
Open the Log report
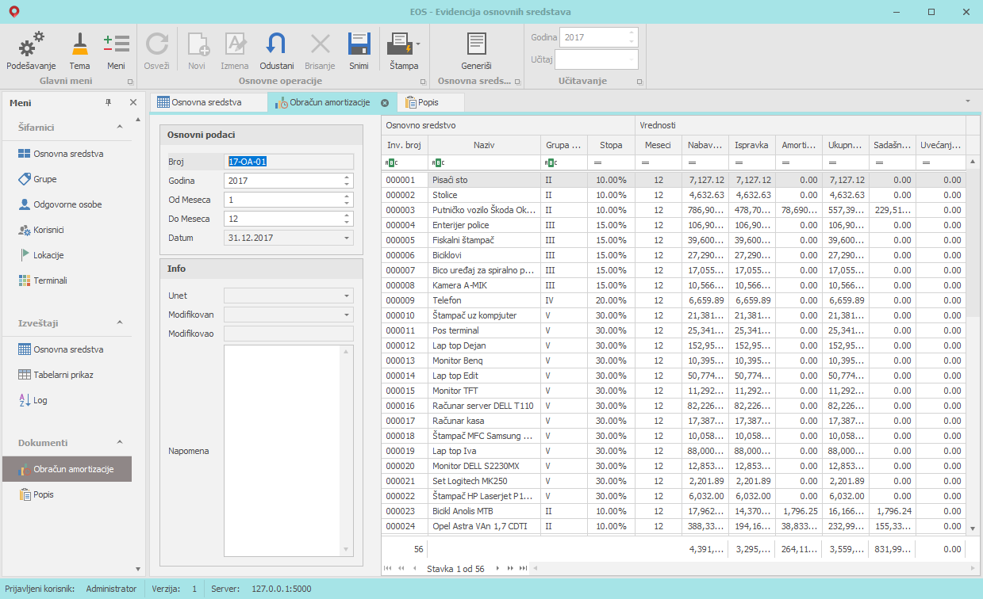[40, 400]
